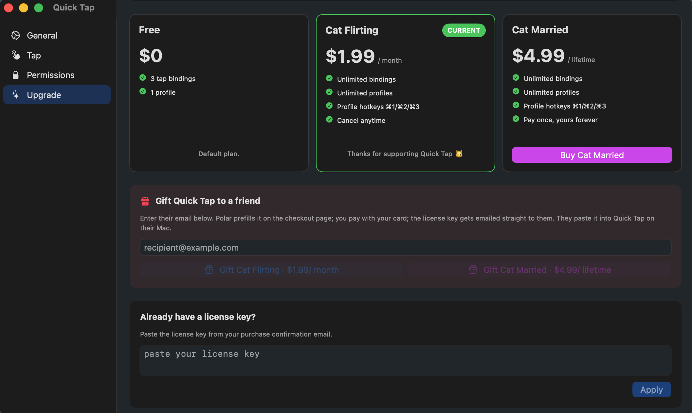The height and width of the screenshot is (413, 692).
Task: Open the General settings section
Action: click(57, 35)
